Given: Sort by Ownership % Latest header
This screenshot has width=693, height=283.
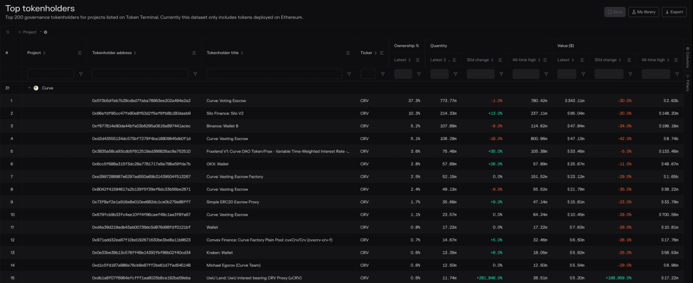Looking at the screenshot, I should [x=403, y=60].
